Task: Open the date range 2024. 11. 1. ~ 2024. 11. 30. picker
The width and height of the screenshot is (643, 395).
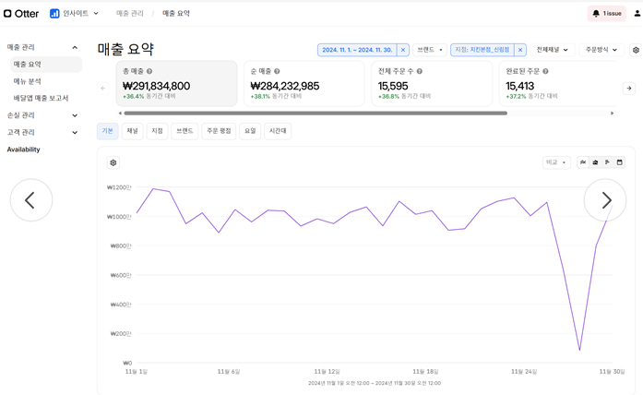Action: point(357,50)
